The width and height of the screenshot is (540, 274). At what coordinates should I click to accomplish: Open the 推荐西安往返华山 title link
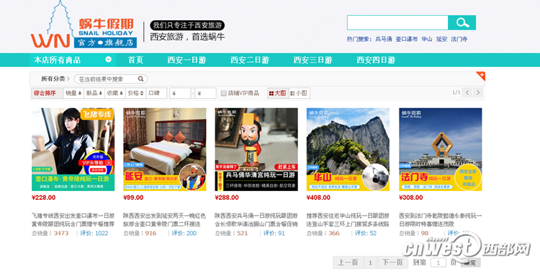coord(348,220)
